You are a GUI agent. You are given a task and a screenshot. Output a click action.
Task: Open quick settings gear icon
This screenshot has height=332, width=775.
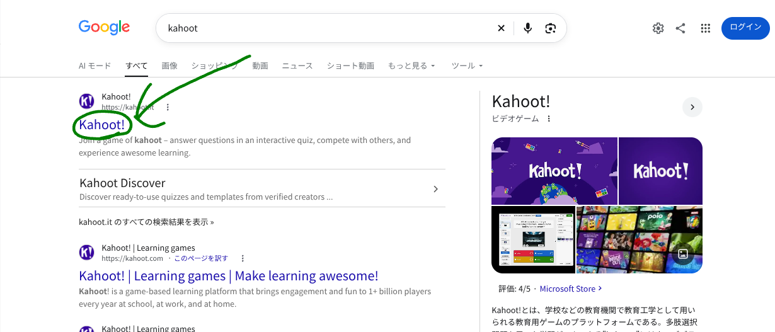point(658,28)
